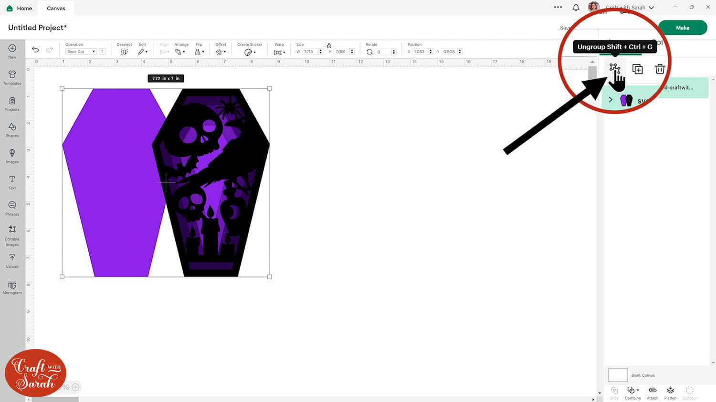Screen dimensions: 716x402
Task: Click the X position input field
Action: pyautogui.click(x=420, y=52)
